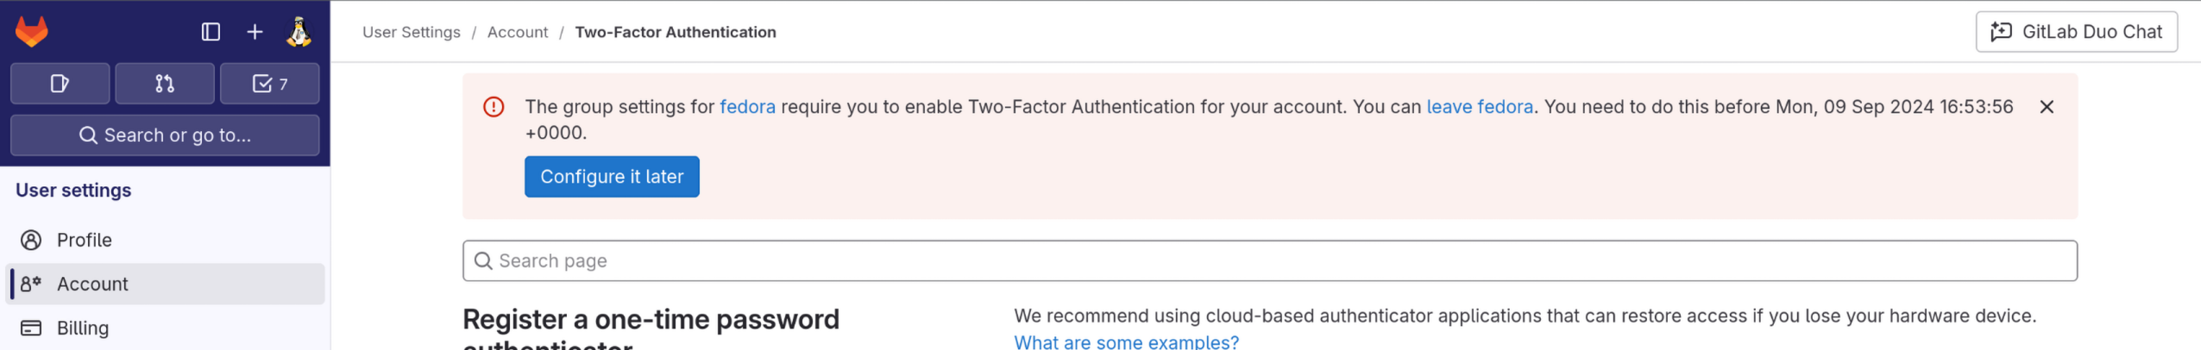
Task: Click the Configure it later button
Action: pyautogui.click(x=612, y=177)
